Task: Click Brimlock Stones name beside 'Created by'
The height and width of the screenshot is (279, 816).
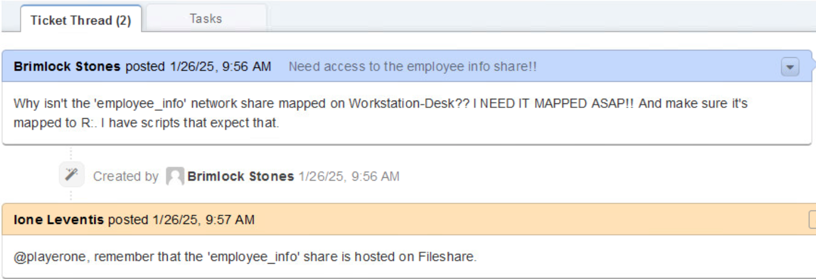Action: point(240,176)
